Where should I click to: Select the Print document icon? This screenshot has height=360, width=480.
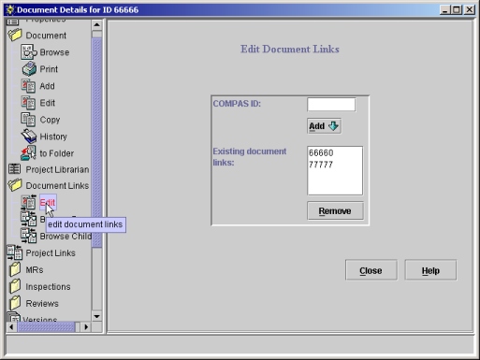(29, 69)
